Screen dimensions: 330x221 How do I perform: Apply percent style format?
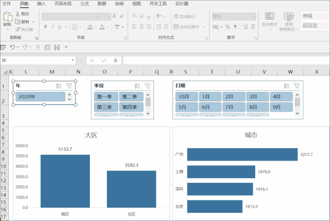[x=228, y=27]
